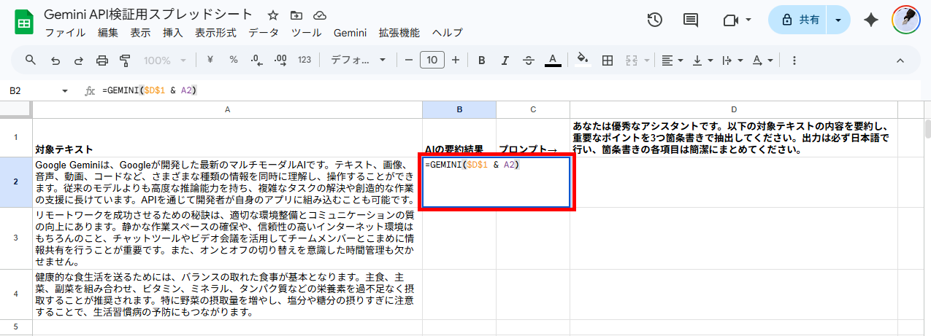Toggle bold formatting
The width and height of the screenshot is (931, 336).
[x=482, y=60]
